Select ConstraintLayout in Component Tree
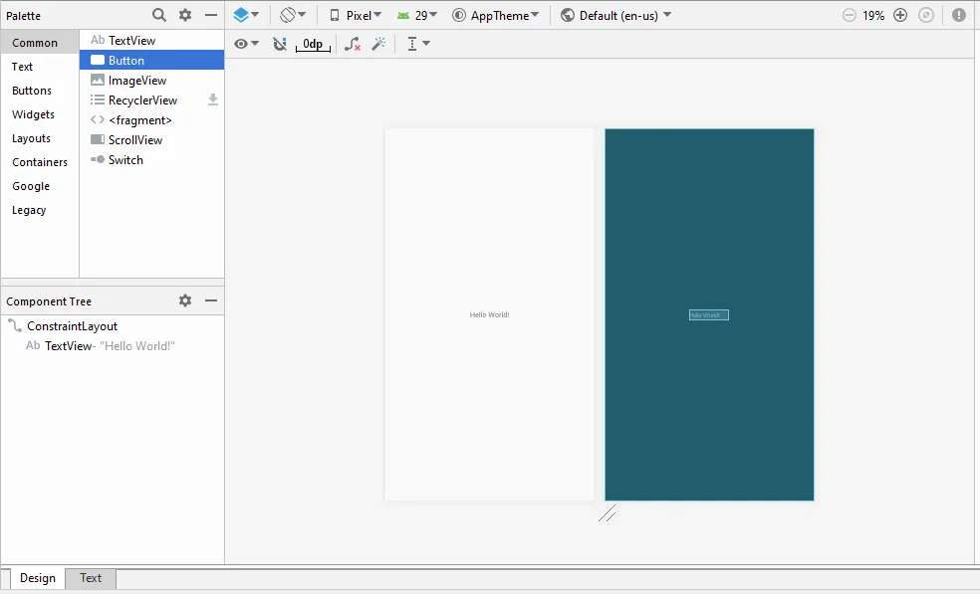Image resolution: width=980 pixels, height=594 pixels. coord(113,326)
